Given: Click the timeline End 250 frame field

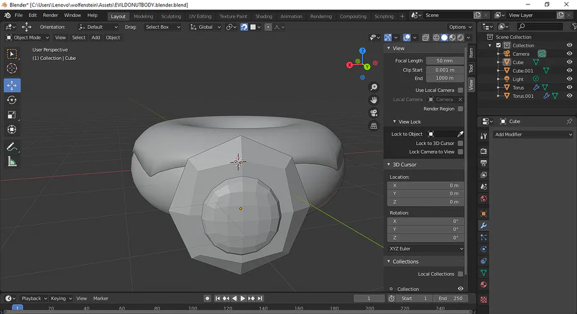Looking at the screenshot, I should pos(451,298).
